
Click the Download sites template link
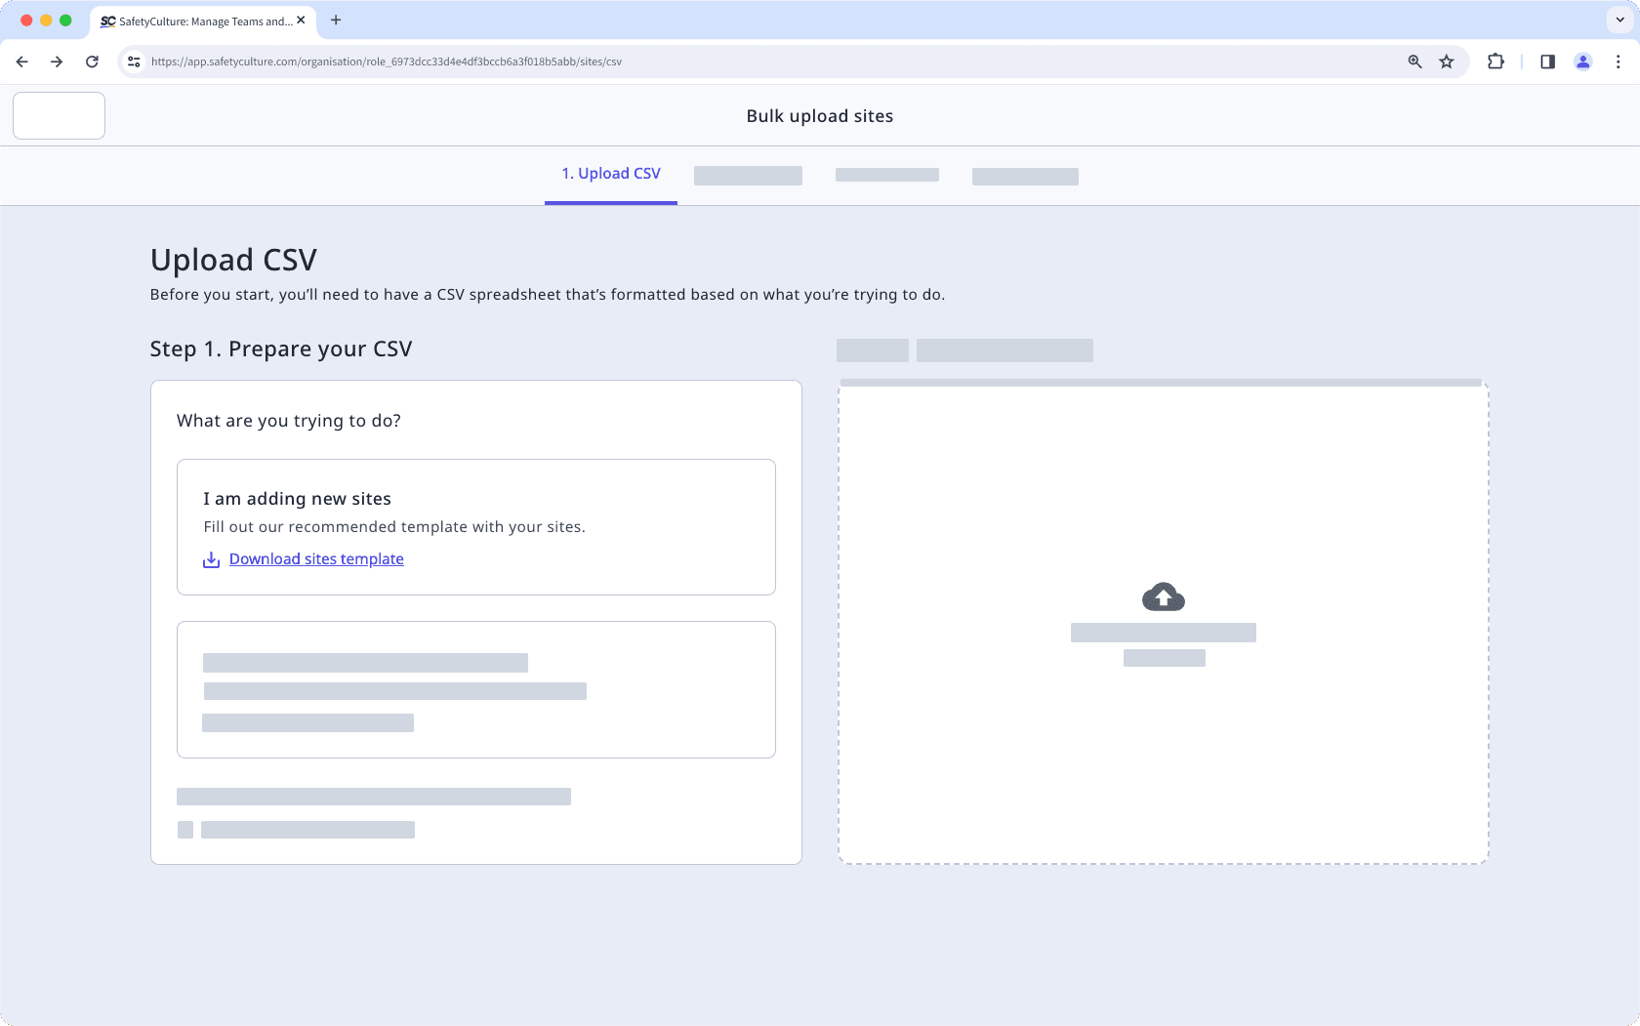316,558
